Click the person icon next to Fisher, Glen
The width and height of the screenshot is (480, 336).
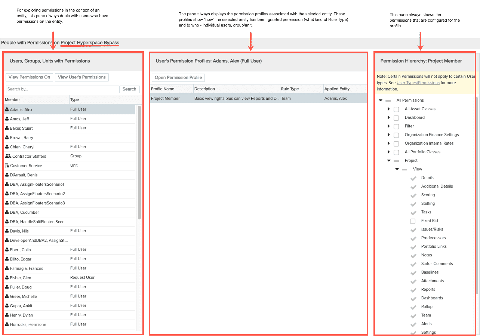click(x=6, y=277)
